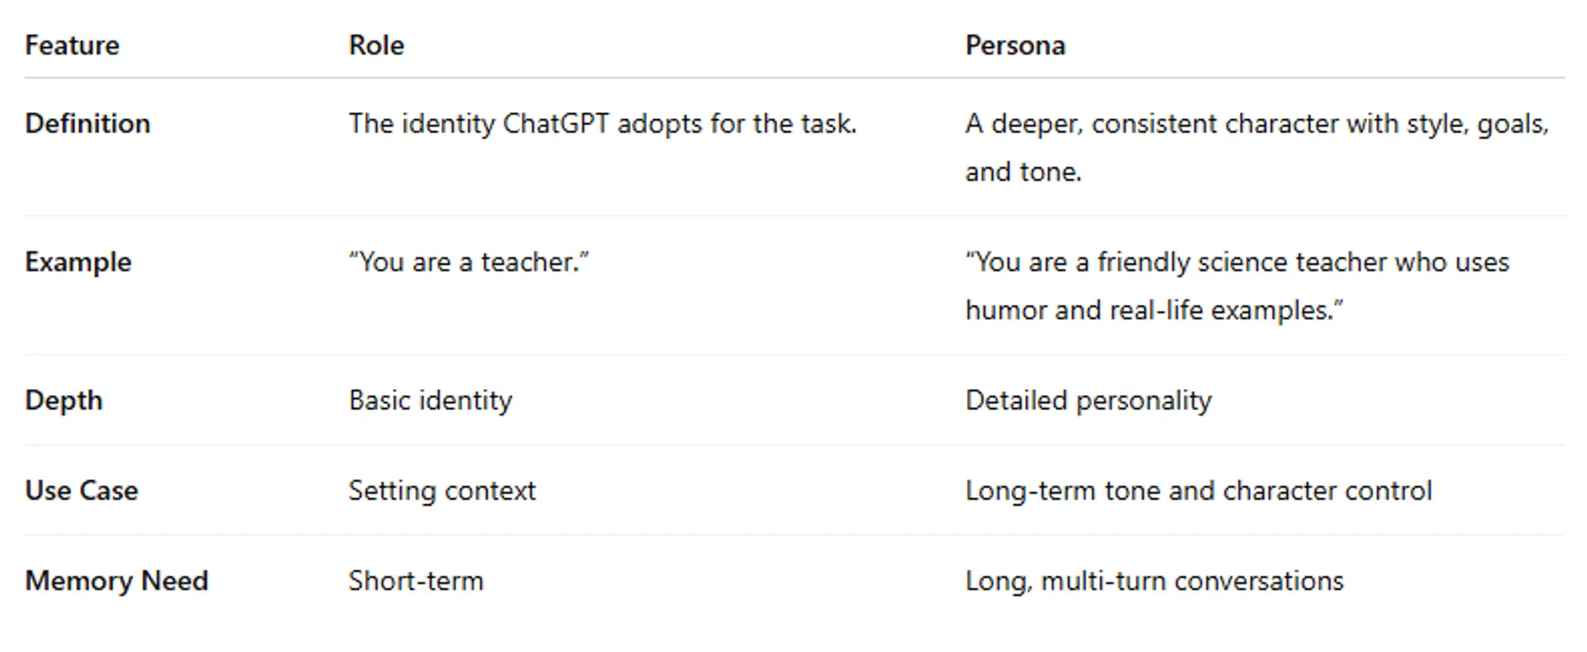
Task: Click the "Setting context" cell
Action: tap(442, 490)
